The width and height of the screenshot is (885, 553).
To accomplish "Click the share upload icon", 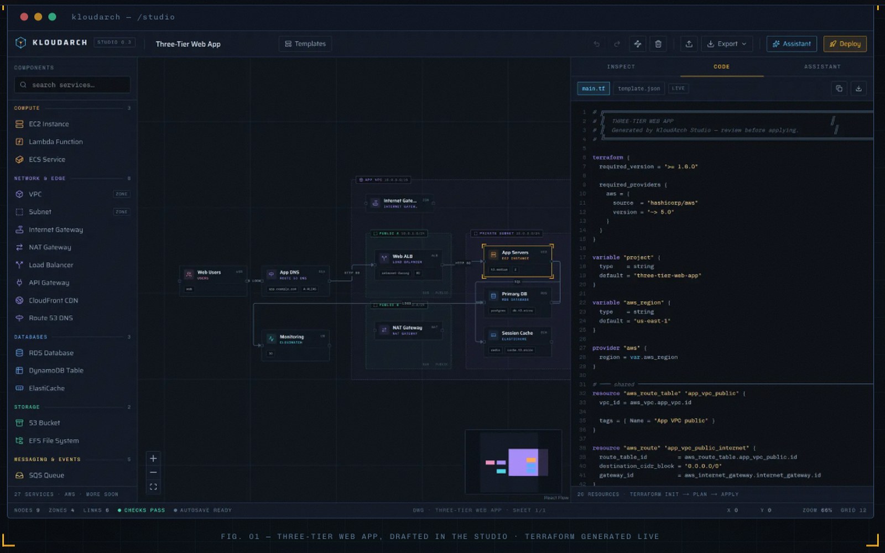I will tap(689, 44).
